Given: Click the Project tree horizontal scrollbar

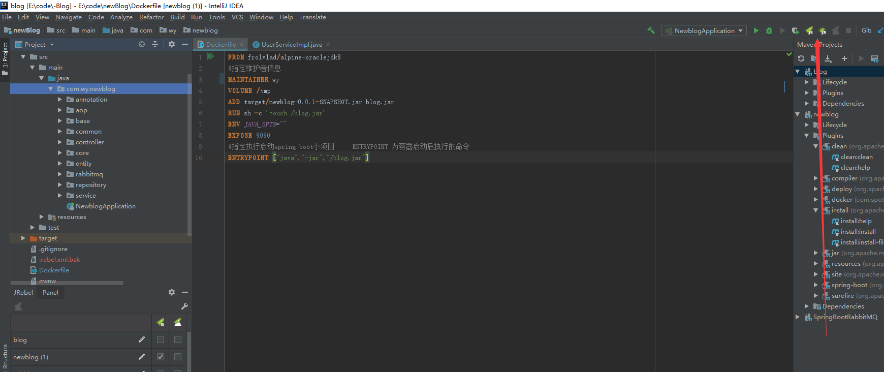Looking at the screenshot, I should [x=67, y=283].
